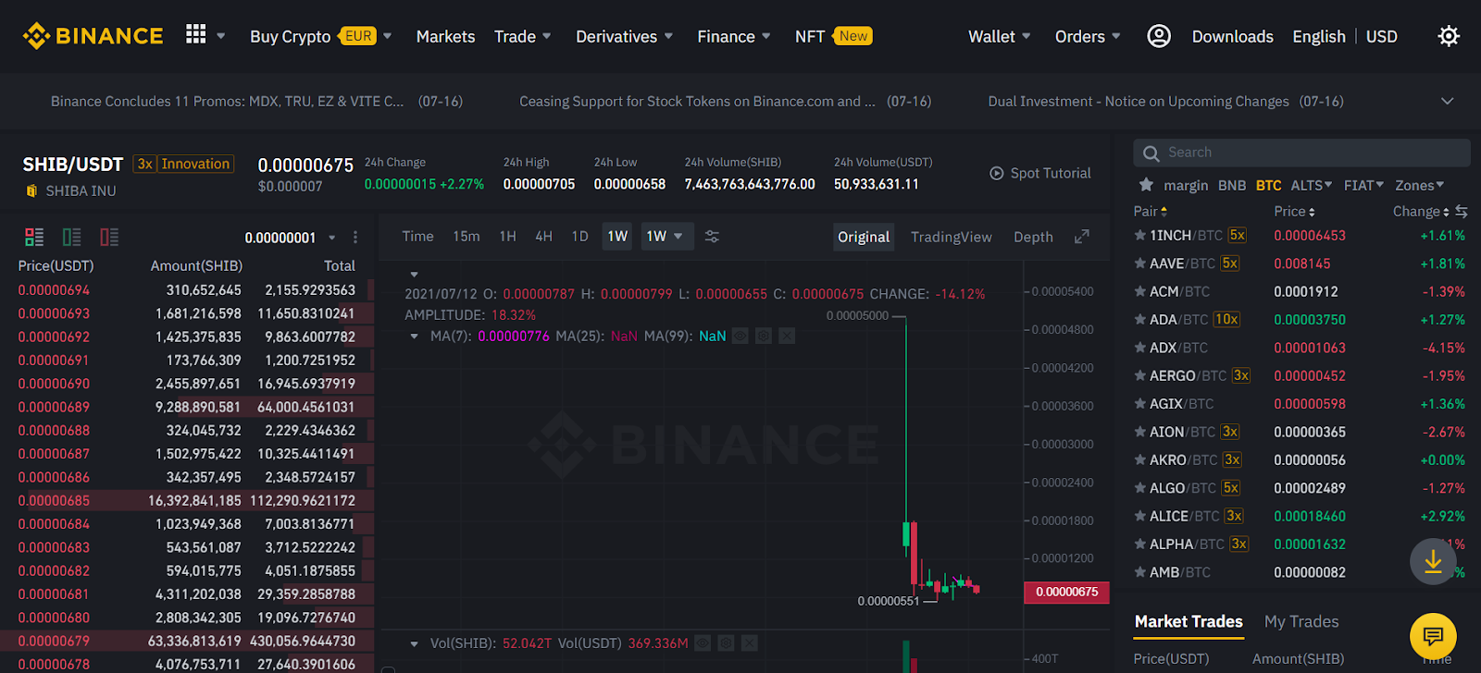Open the Buy Crypto EUR dropdown

pos(321,36)
